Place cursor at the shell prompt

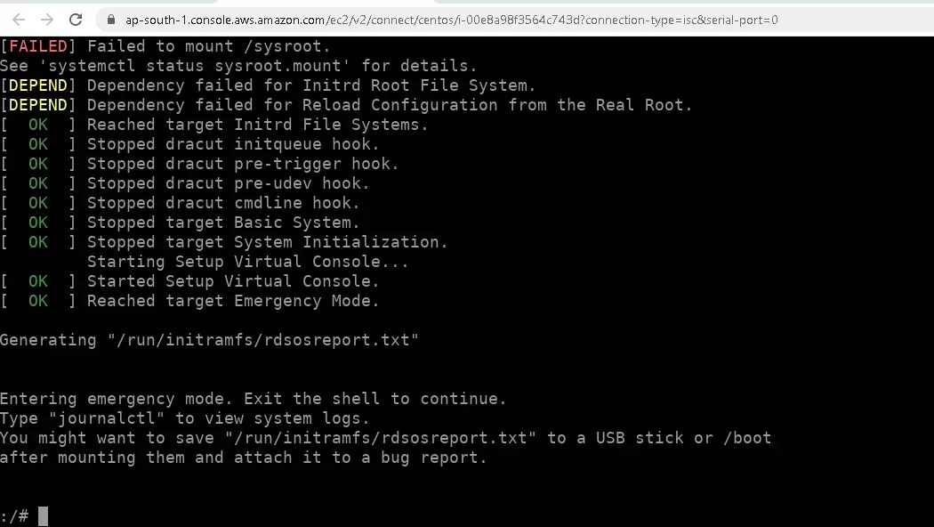tap(14, 515)
